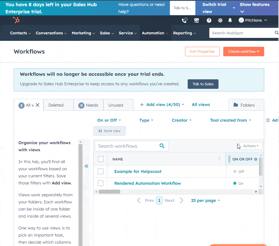Expand the Conversations menu
Image resolution: width=279 pixels, height=246 pixels.
tap(51, 33)
